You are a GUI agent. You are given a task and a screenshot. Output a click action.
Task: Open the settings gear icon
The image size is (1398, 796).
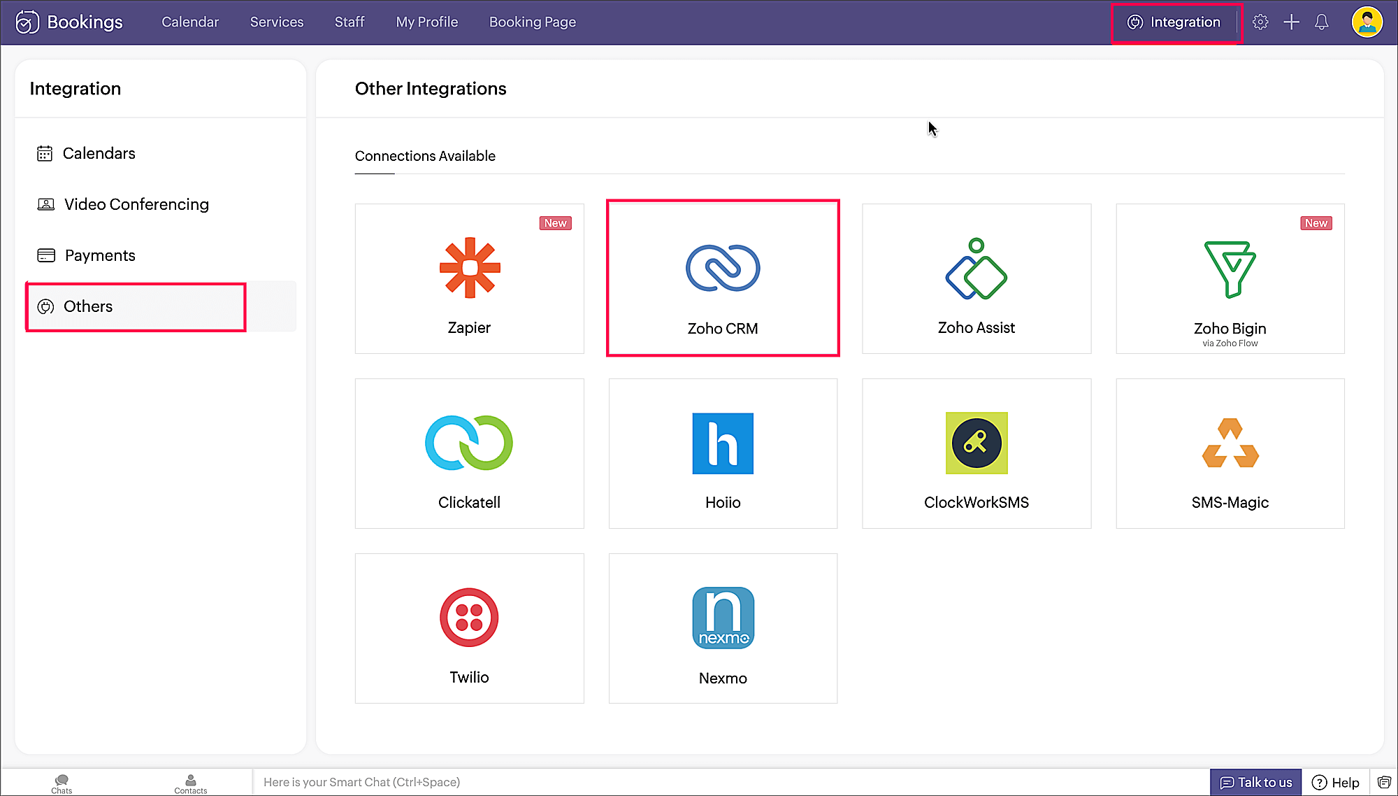pos(1260,22)
